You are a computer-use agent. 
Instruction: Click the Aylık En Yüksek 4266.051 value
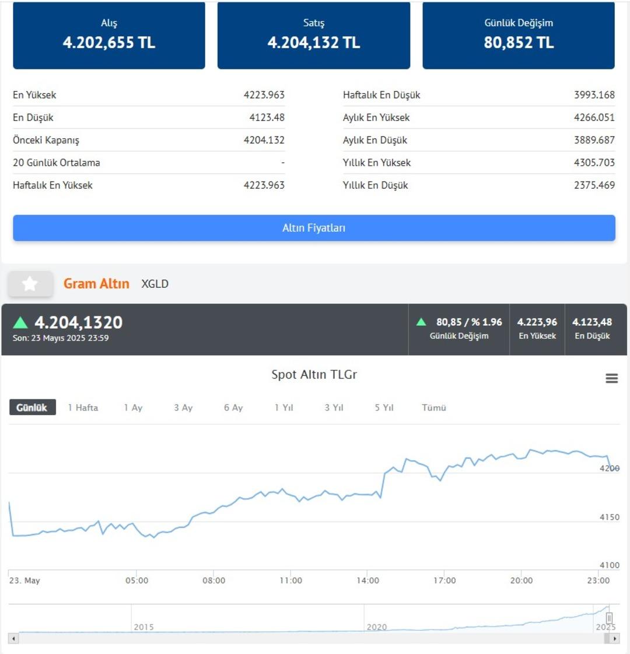(594, 117)
